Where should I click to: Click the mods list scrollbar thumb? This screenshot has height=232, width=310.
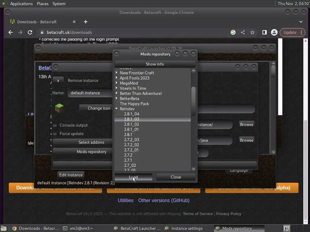(193, 101)
